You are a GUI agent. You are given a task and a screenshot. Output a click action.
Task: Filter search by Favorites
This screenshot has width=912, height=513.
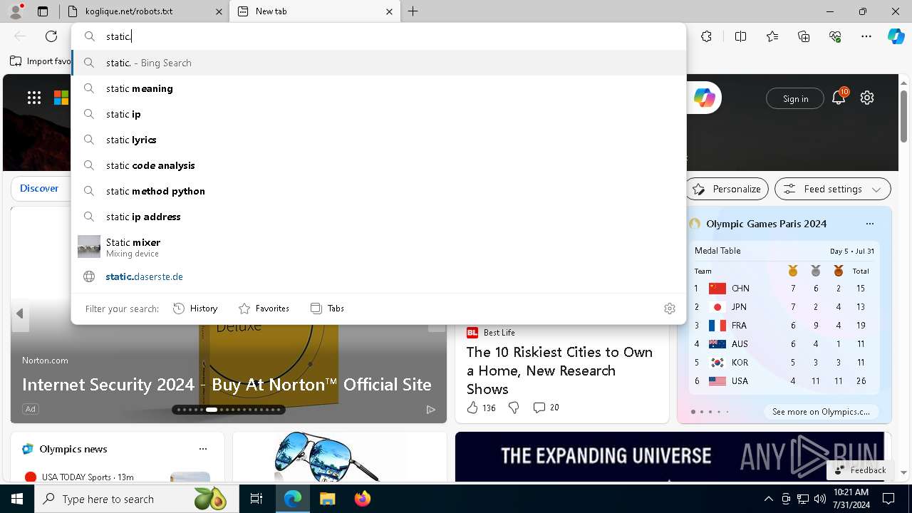[x=264, y=309]
